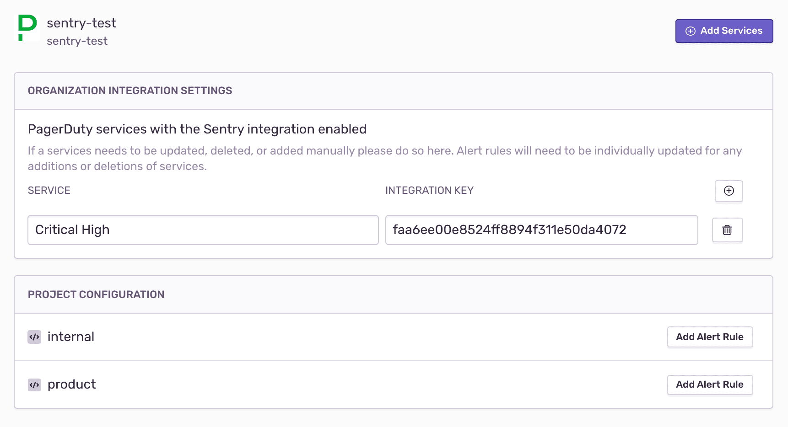
Task: Select the product project row
Action: coord(72,384)
